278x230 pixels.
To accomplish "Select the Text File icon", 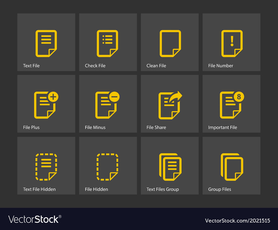I will tap(46, 43).
